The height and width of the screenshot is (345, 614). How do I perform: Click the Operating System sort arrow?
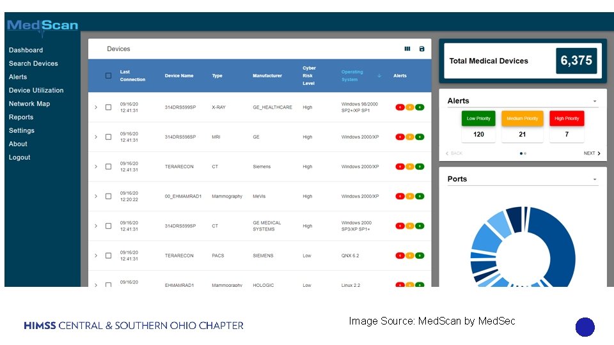click(379, 75)
